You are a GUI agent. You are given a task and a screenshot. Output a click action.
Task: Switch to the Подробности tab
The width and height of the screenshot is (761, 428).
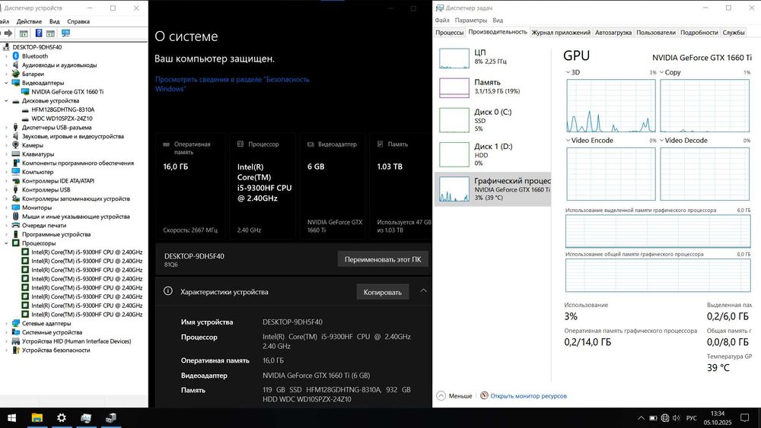tap(699, 33)
